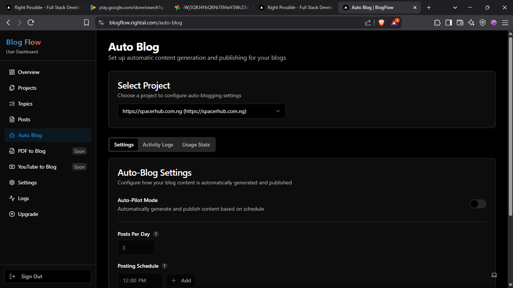Open Leo AI assistant
The height and width of the screenshot is (288, 513).
click(471, 23)
